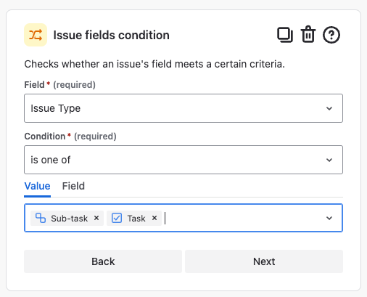Remove the Task value tag
367x297 pixels.
154,218
